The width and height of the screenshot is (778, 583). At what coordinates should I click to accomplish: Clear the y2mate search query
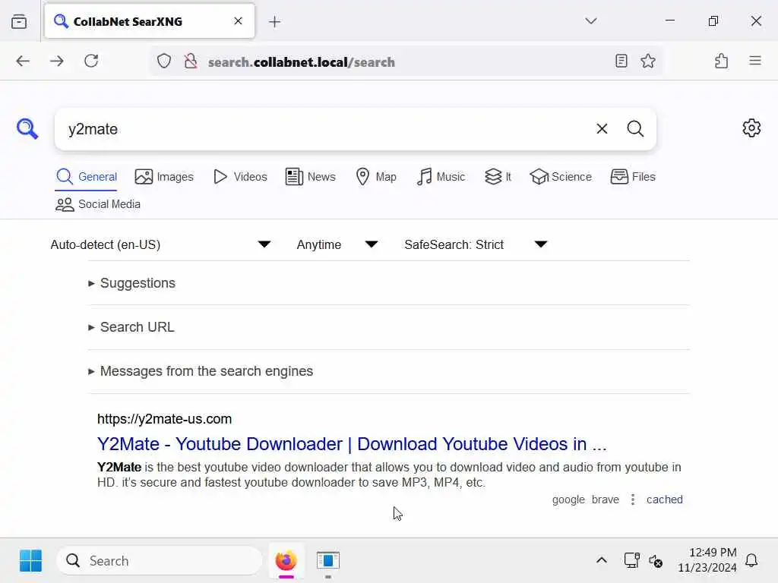tap(602, 129)
